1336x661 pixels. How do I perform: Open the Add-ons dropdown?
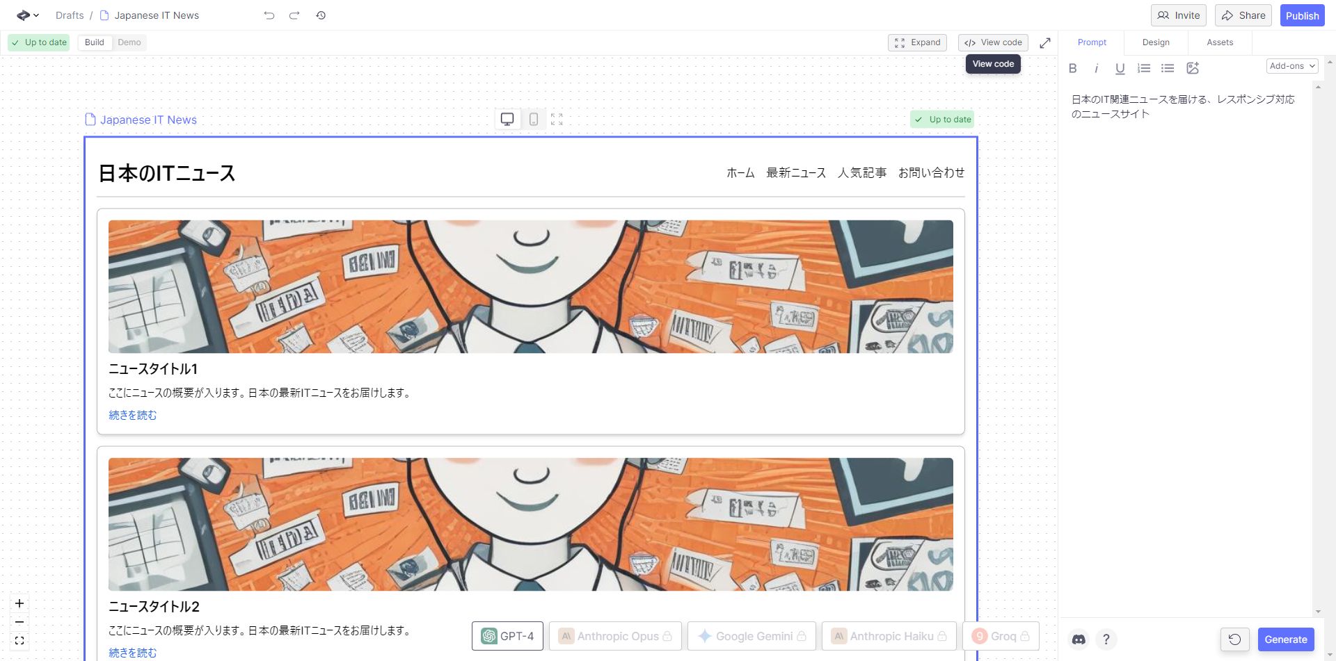(1291, 65)
